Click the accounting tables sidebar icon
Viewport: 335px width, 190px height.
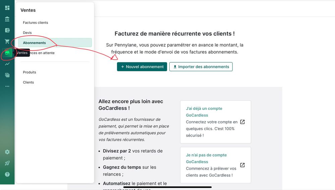pyautogui.click(x=7, y=75)
